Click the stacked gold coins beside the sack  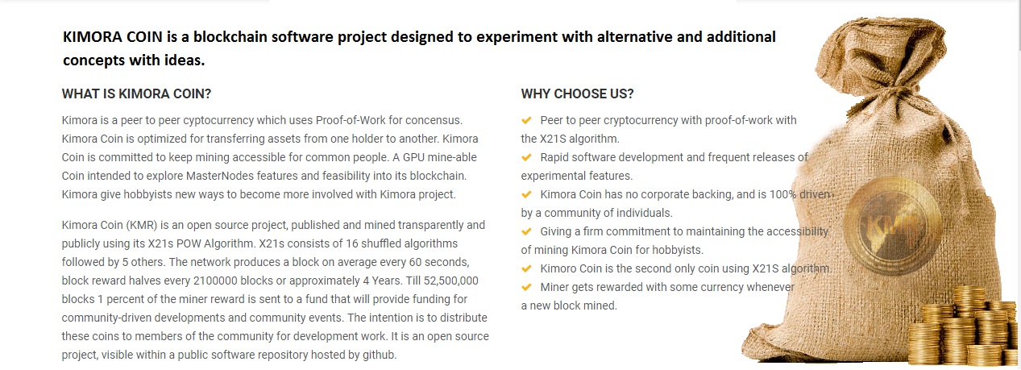(963, 325)
